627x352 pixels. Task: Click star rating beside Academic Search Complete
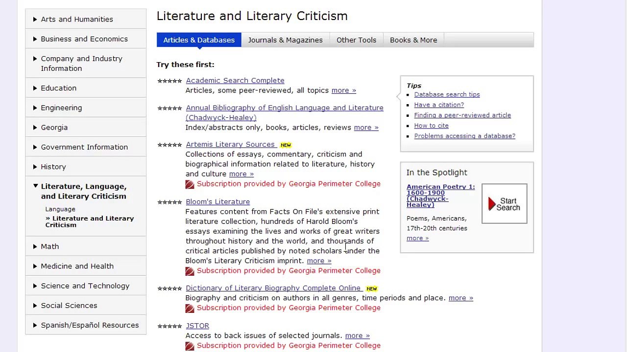tap(169, 81)
